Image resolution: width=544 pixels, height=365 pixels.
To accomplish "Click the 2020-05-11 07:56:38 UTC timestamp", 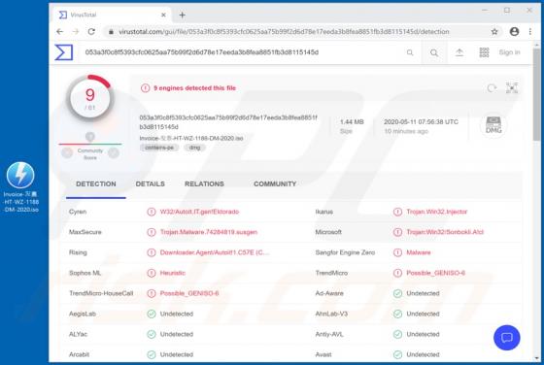I will point(421,122).
